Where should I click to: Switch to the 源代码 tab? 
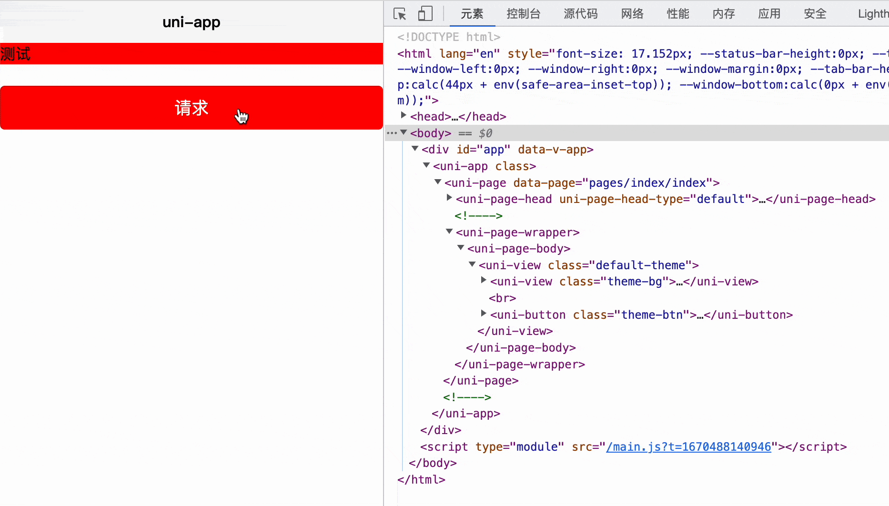coord(581,14)
